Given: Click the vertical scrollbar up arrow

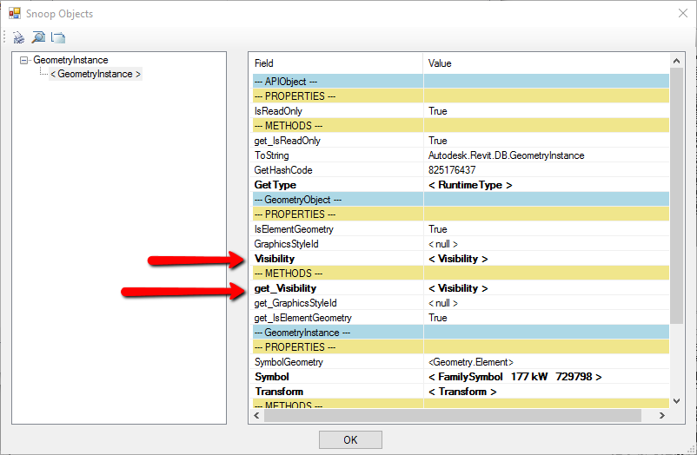Looking at the screenshot, I should [676, 60].
